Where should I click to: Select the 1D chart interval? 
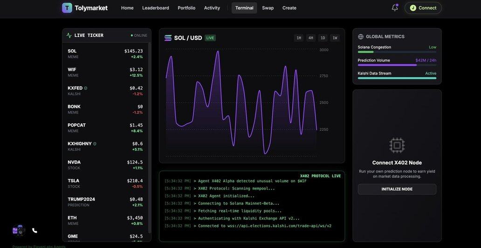pyautogui.click(x=323, y=38)
